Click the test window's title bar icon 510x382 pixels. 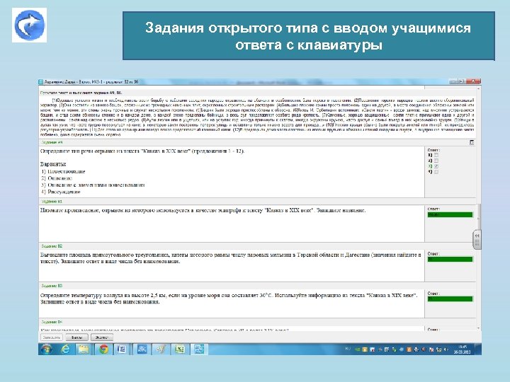pos(40,82)
